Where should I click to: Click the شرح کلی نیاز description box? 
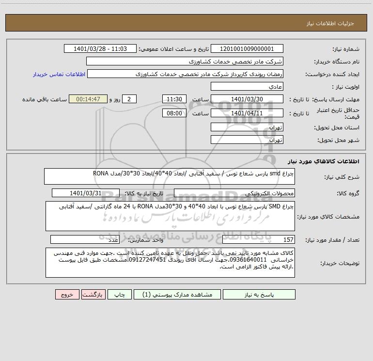coord(170,176)
